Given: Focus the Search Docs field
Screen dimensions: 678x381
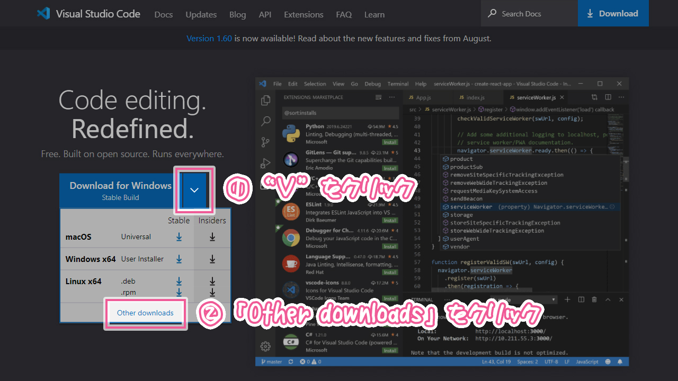Looking at the screenshot, I should tap(529, 13).
